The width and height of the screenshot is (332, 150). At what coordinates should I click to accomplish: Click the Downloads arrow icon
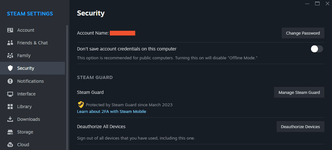(10, 119)
